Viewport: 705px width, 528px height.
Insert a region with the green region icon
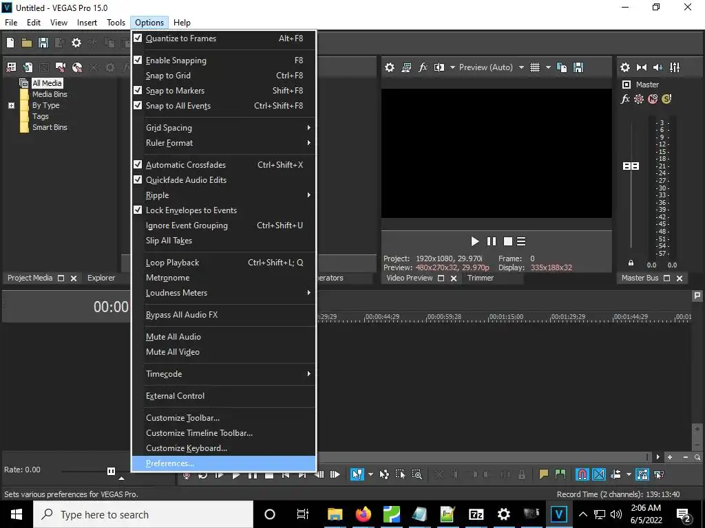(x=560, y=474)
